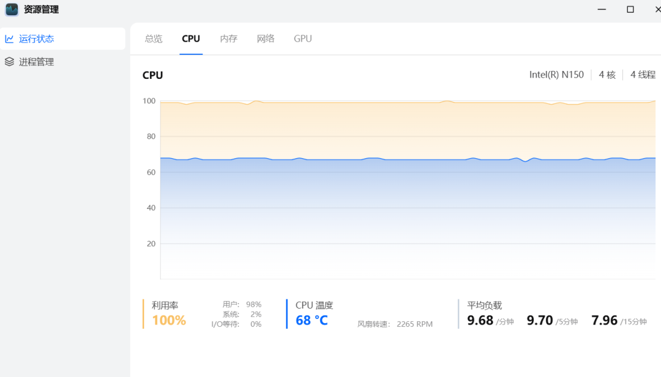Image resolution: width=661 pixels, height=377 pixels.
Task: Switch to the 总览 tab
Action: pos(154,38)
